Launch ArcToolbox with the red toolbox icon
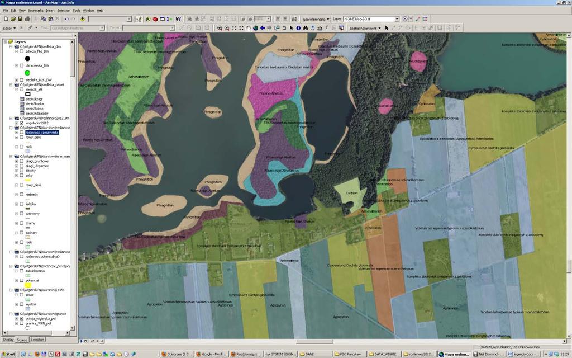This screenshot has height=358, width=572. click(155, 19)
